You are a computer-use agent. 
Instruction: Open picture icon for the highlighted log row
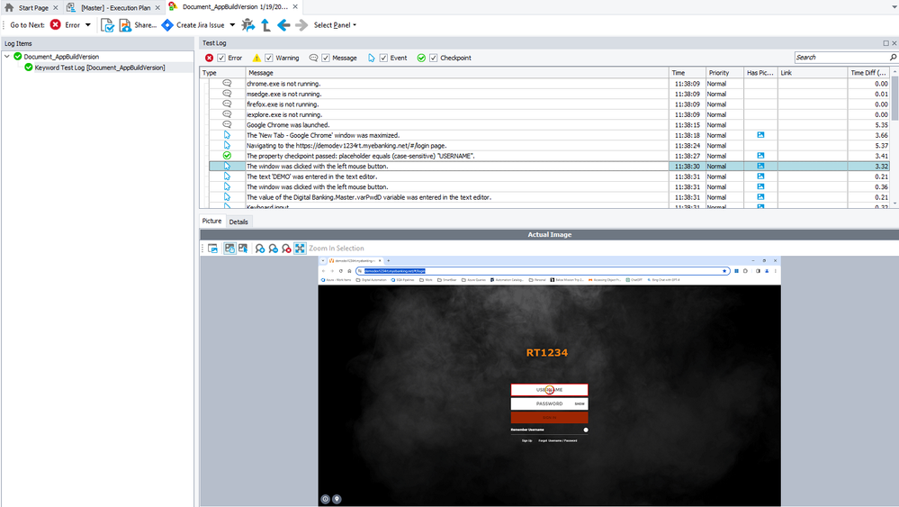coord(760,167)
